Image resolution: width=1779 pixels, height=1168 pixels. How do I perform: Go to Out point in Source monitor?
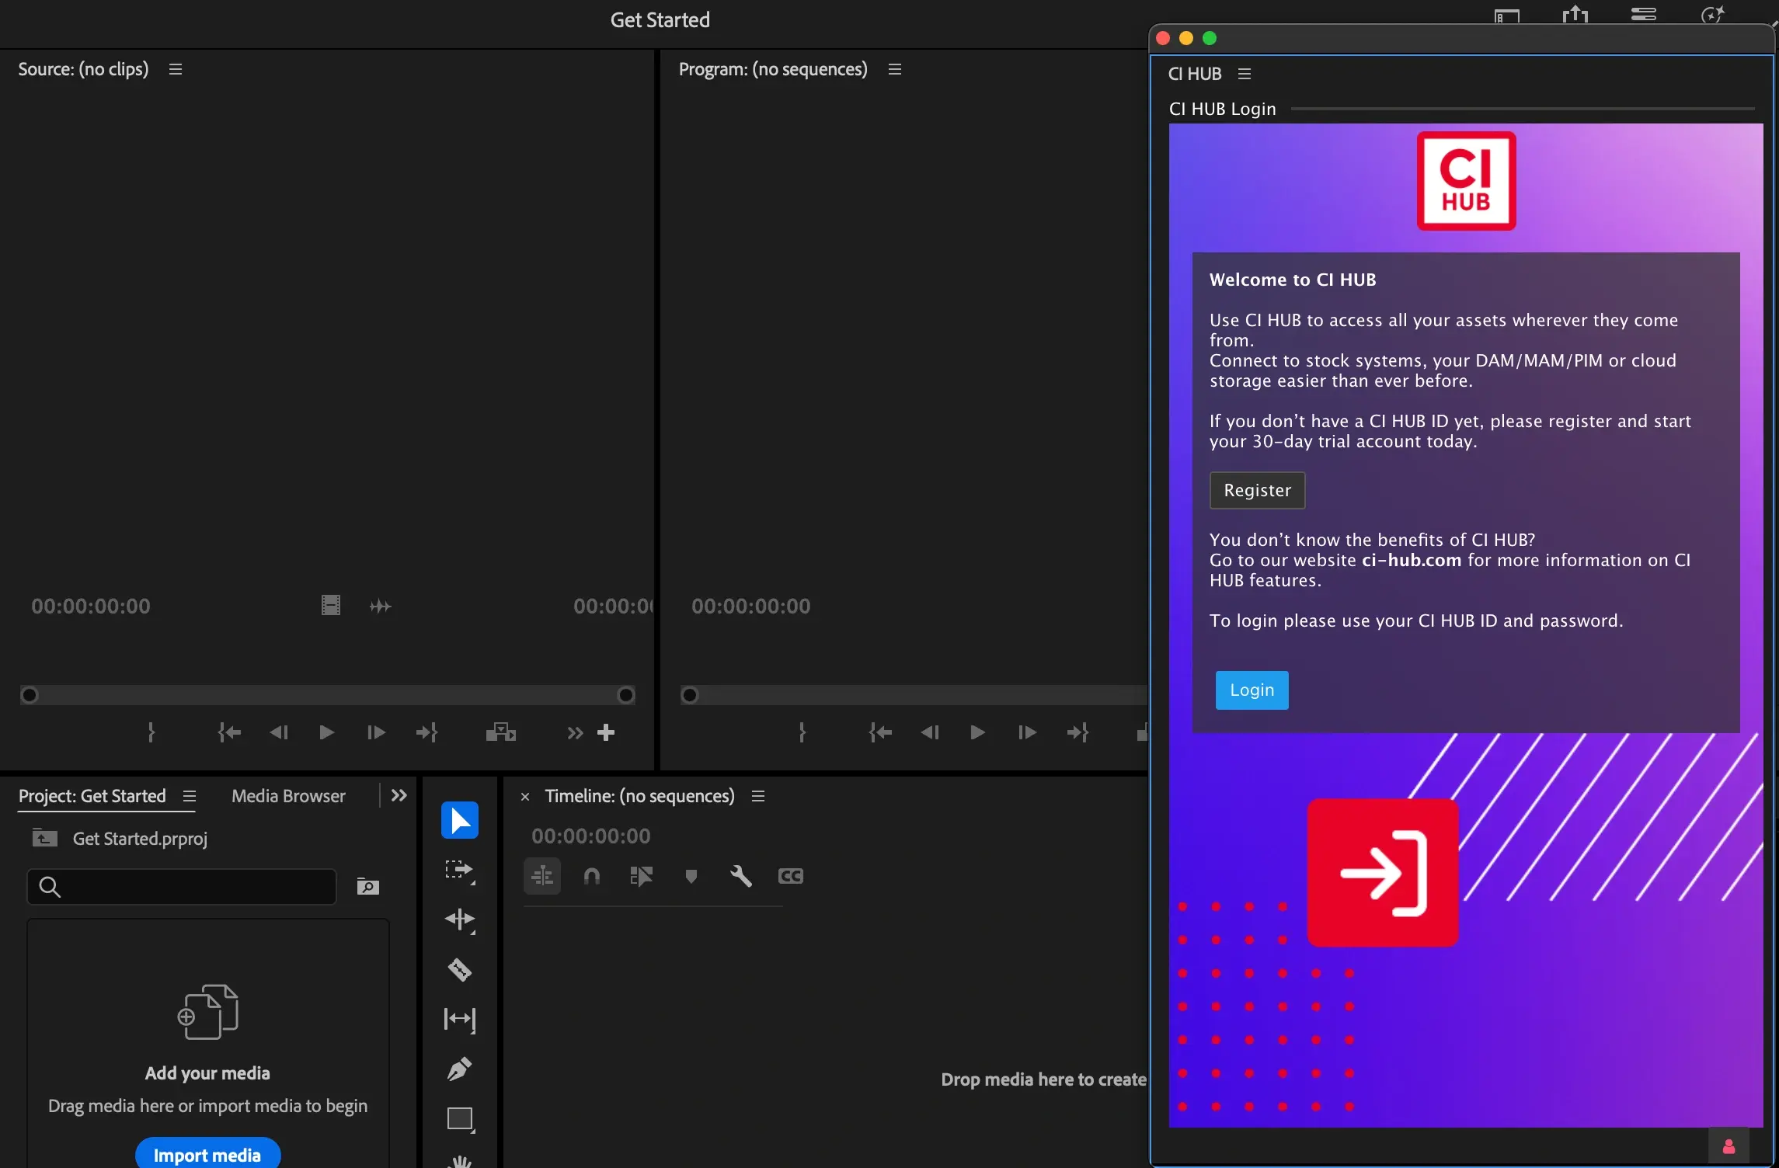426,732
